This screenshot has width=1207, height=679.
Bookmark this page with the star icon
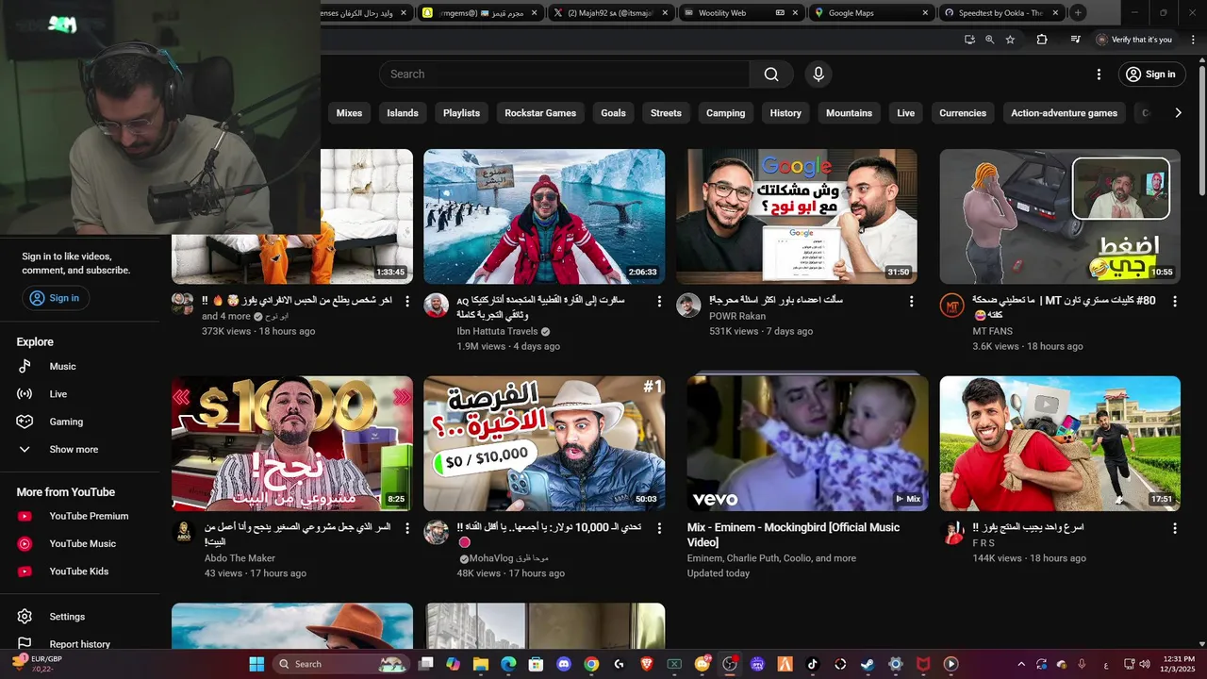click(1010, 40)
